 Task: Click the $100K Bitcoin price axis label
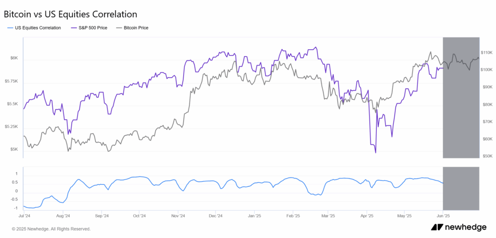(x=486, y=70)
